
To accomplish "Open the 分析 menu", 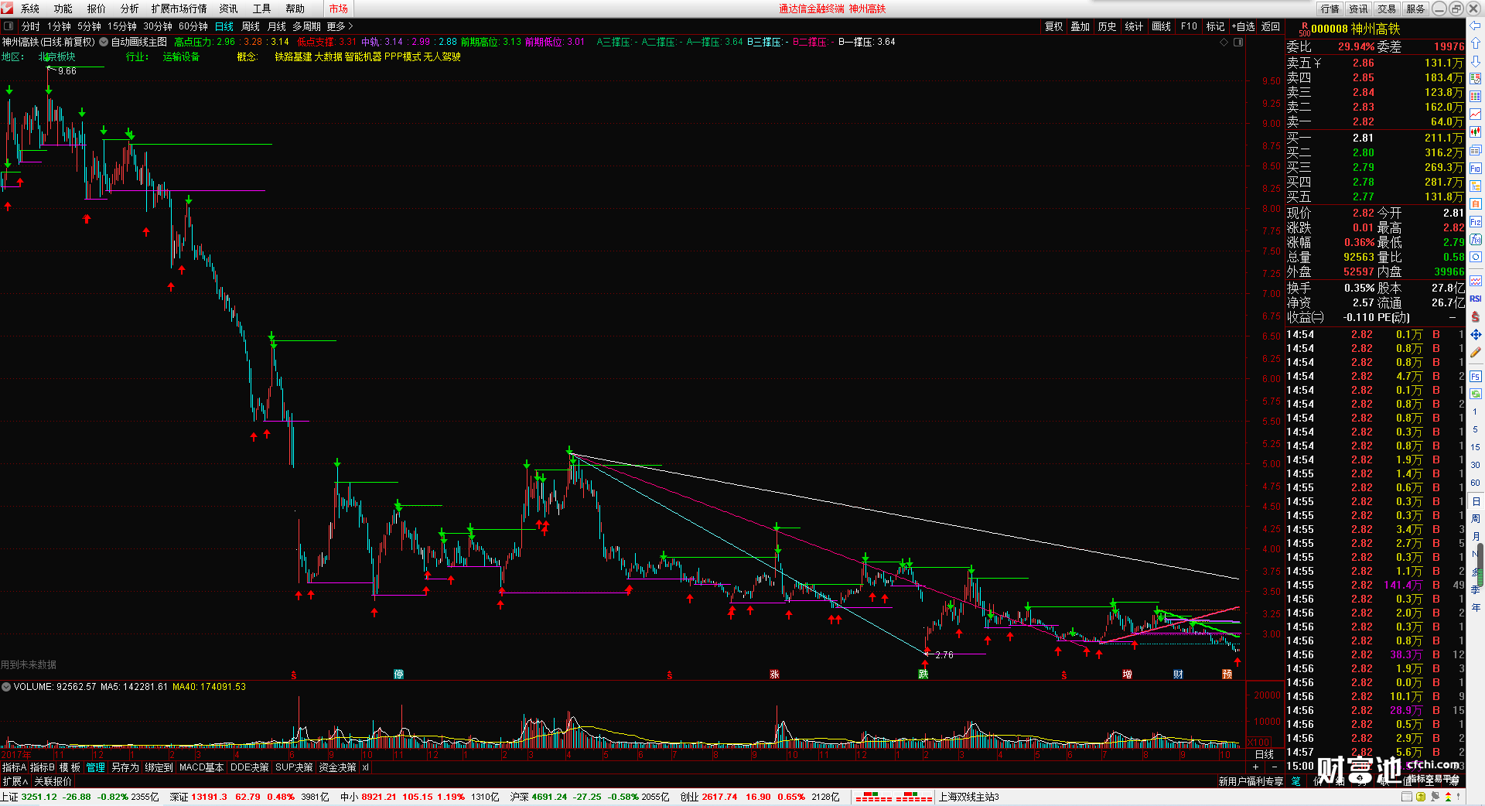I will [129, 9].
